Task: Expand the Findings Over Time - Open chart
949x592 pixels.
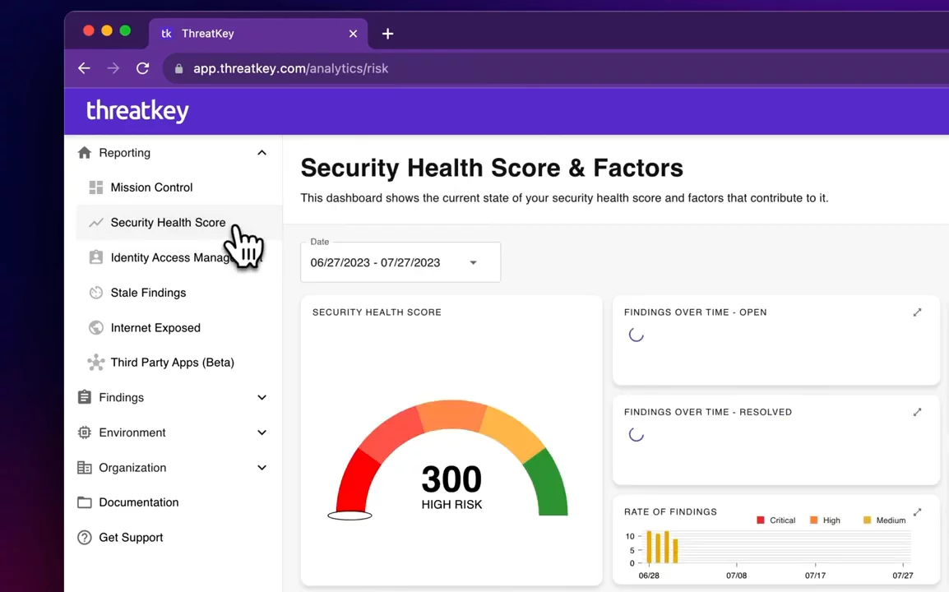Action: pos(917,312)
